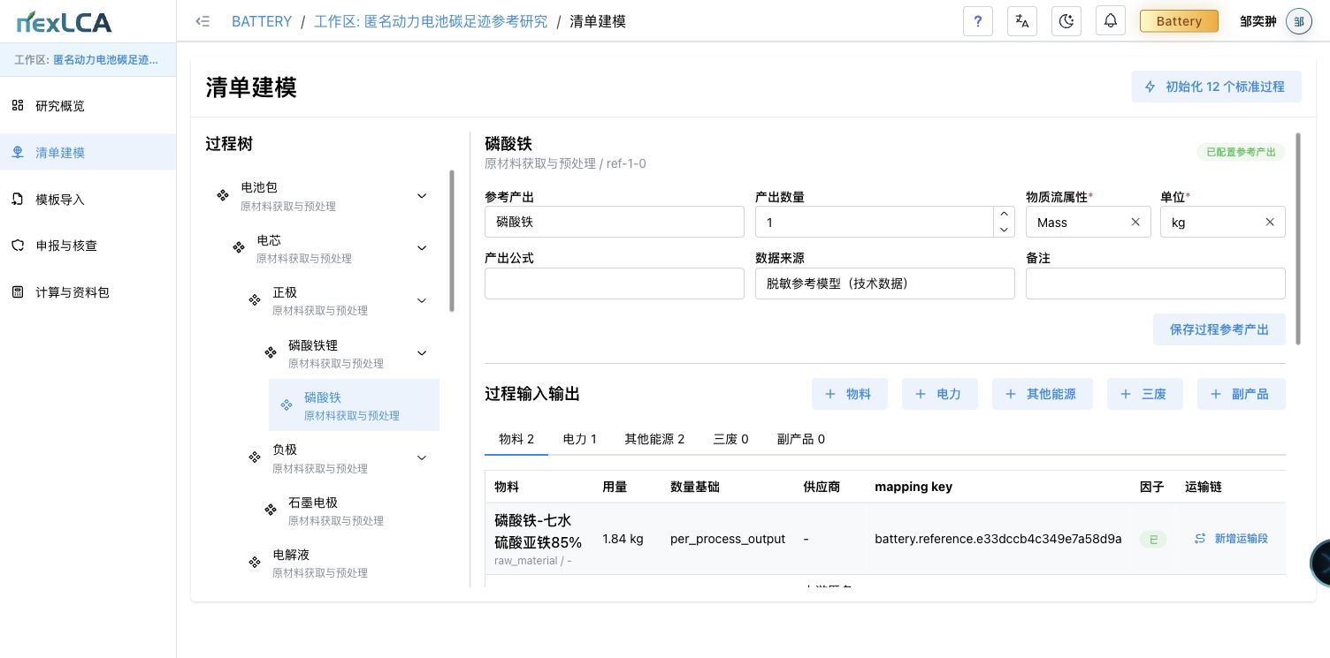Open 清单建模 in sidebar
Viewport: 1330px width, 658px height.
point(88,153)
